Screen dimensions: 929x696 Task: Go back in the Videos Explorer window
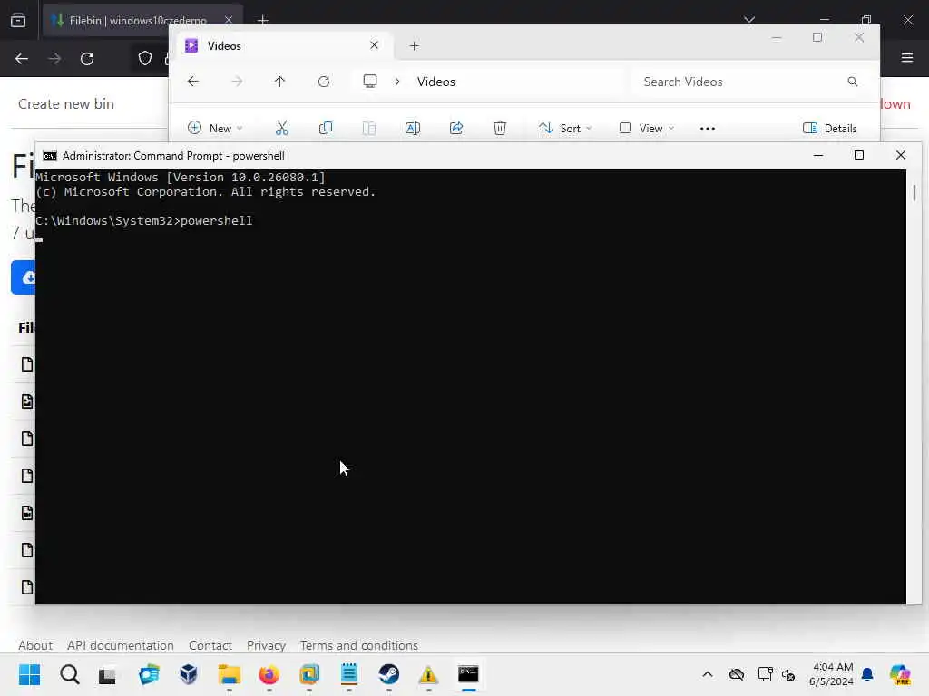(193, 81)
